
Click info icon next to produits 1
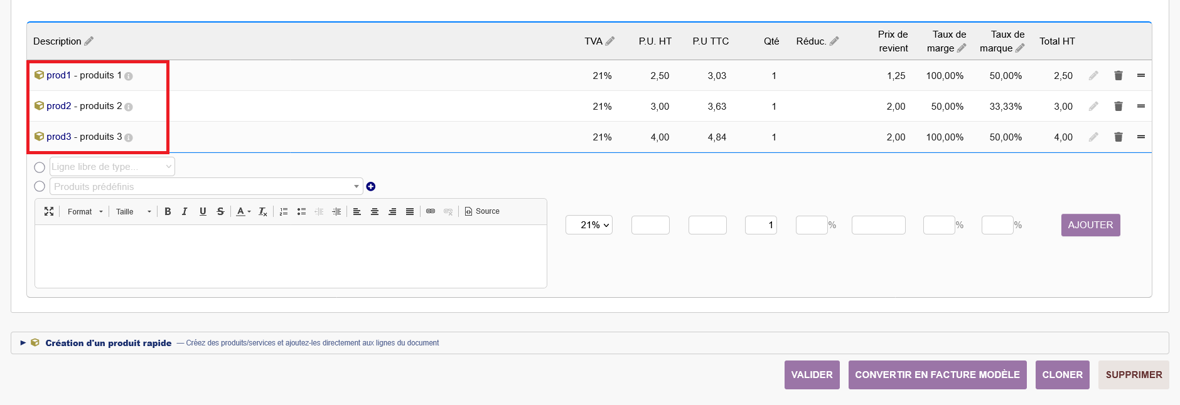click(x=129, y=76)
